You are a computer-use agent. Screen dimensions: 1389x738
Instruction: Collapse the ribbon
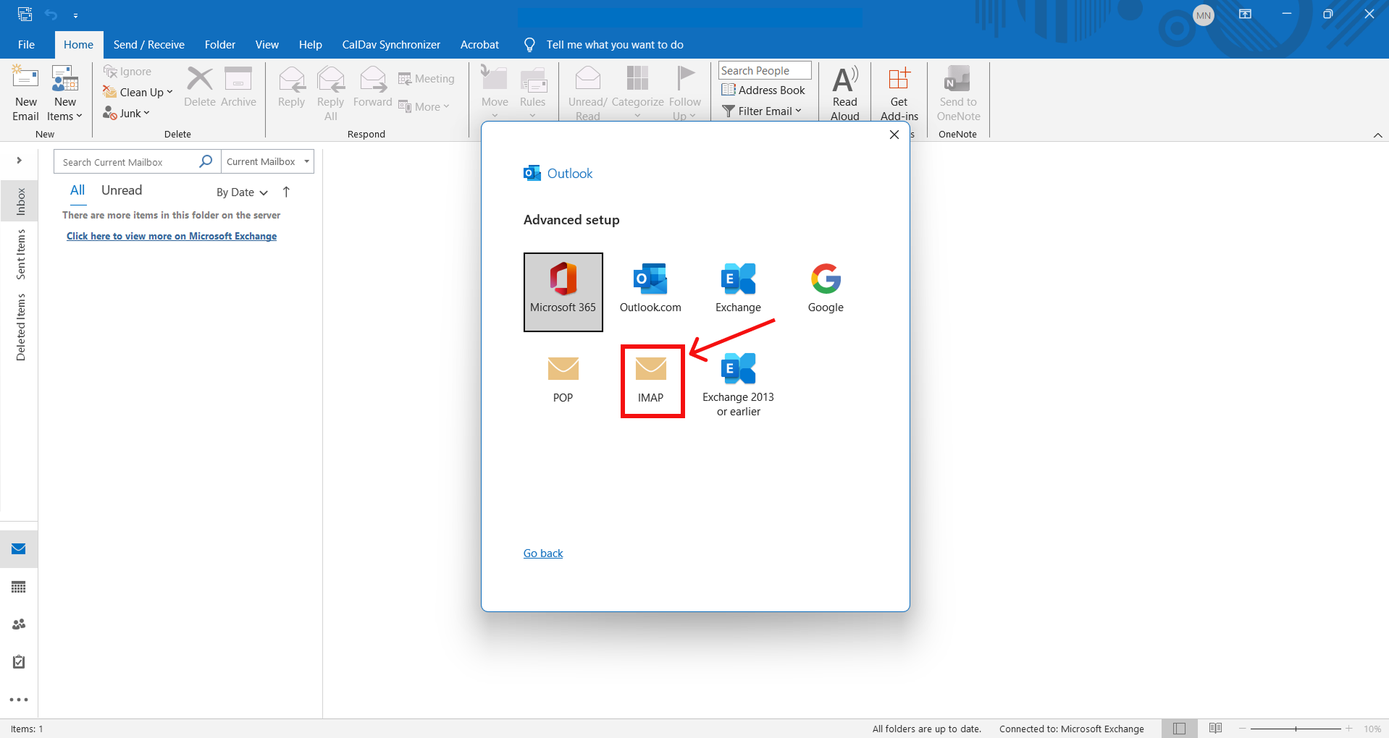(x=1377, y=135)
